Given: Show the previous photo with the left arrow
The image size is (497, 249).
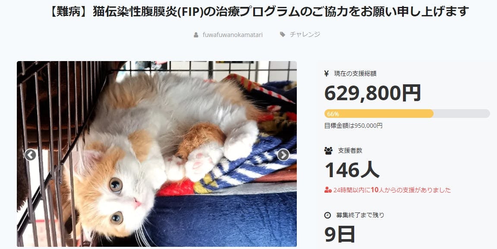Looking at the screenshot, I should [x=31, y=155].
